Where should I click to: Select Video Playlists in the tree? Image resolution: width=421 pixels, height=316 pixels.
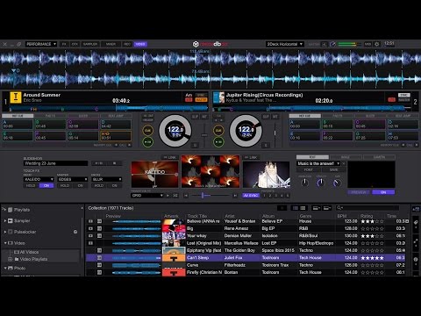[x=33, y=259]
